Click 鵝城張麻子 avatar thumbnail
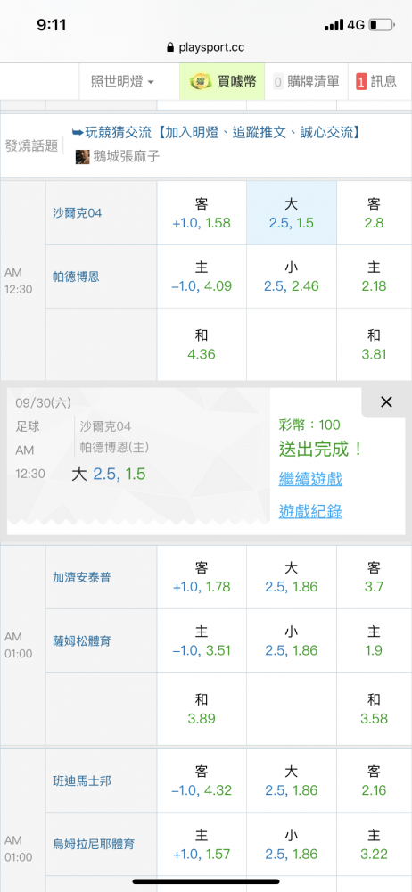This screenshot has height=892, width=412. (x=83, y=156)
